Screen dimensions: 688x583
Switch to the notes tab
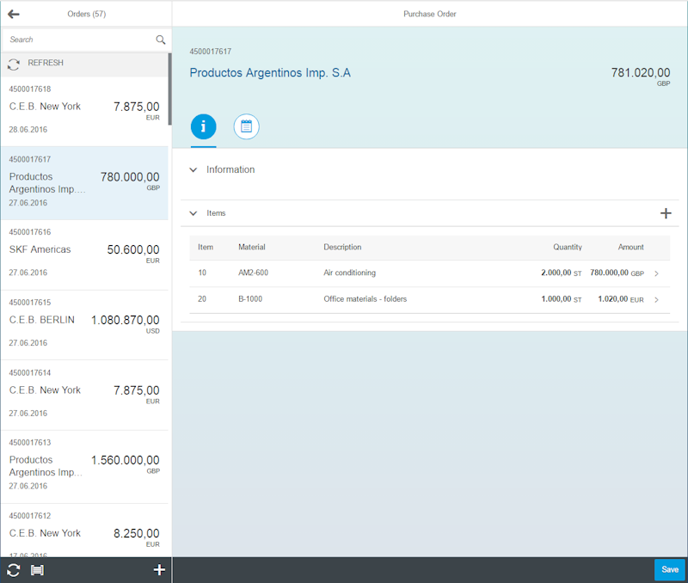(x=247, y=126)
